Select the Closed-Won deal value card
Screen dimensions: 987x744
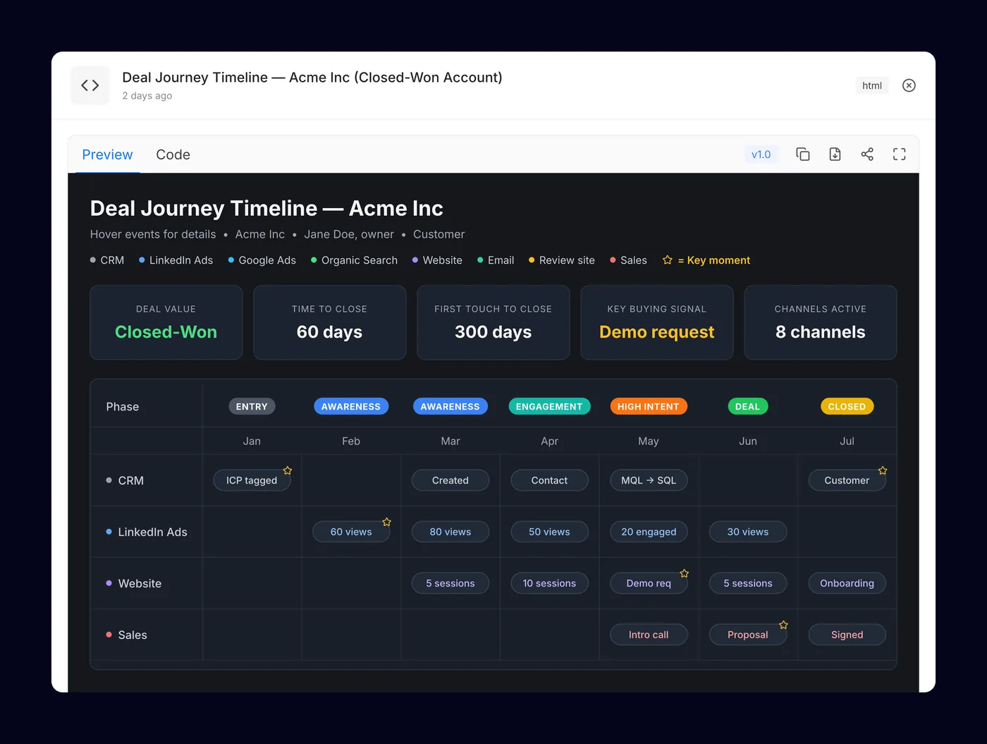[x=166, y=322]
